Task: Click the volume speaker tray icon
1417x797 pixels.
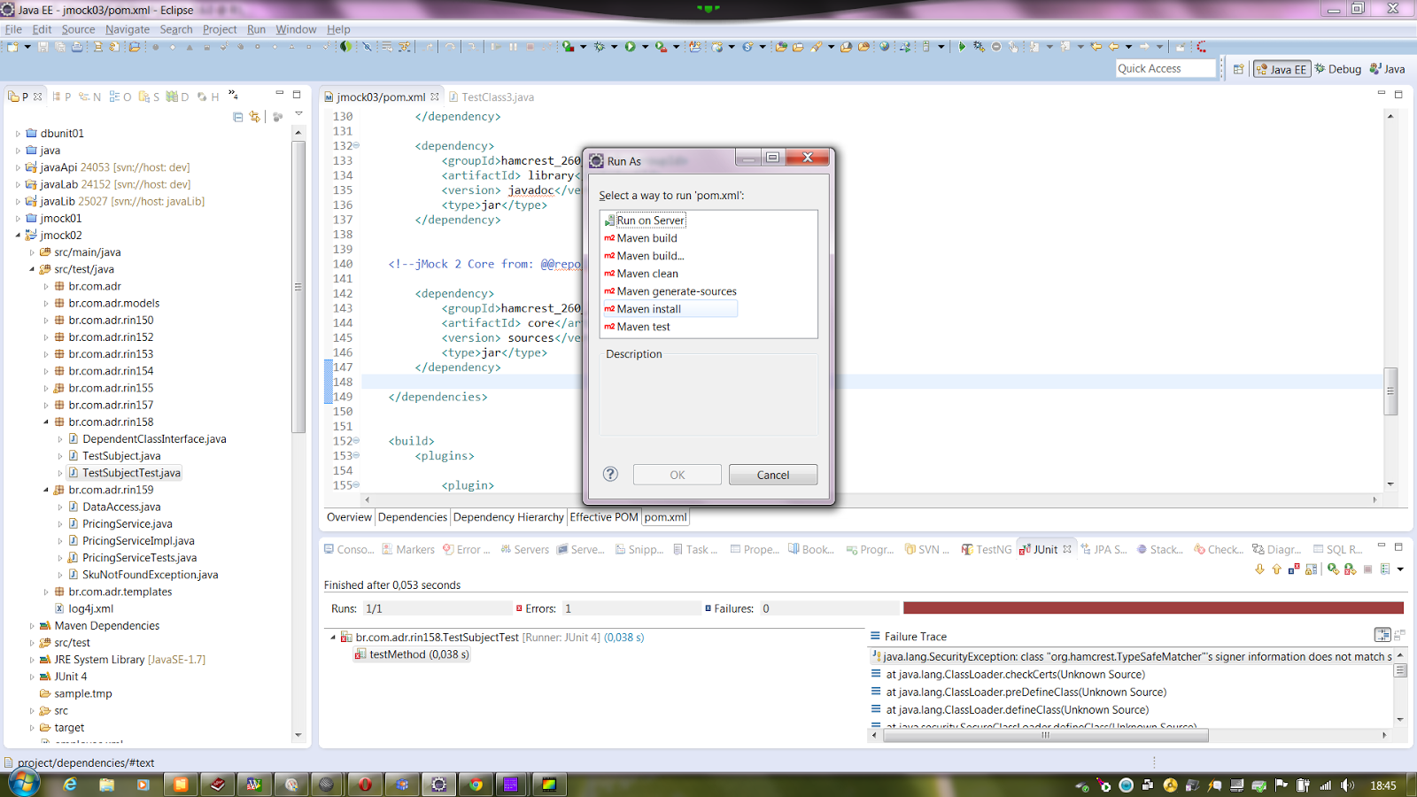Action: [x=1347, y=785]
